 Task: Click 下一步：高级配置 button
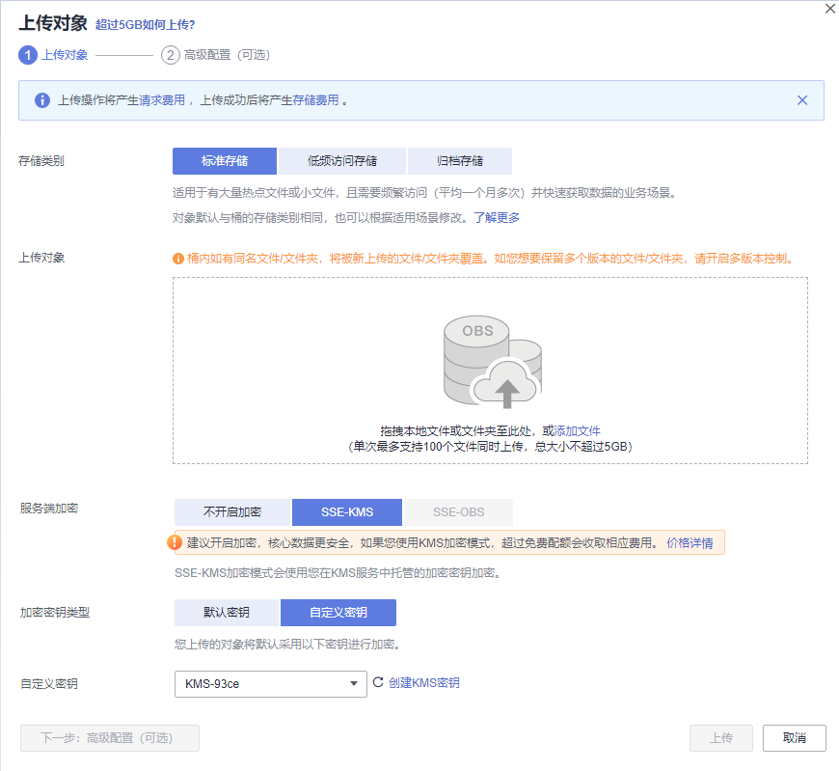[110, 738]
